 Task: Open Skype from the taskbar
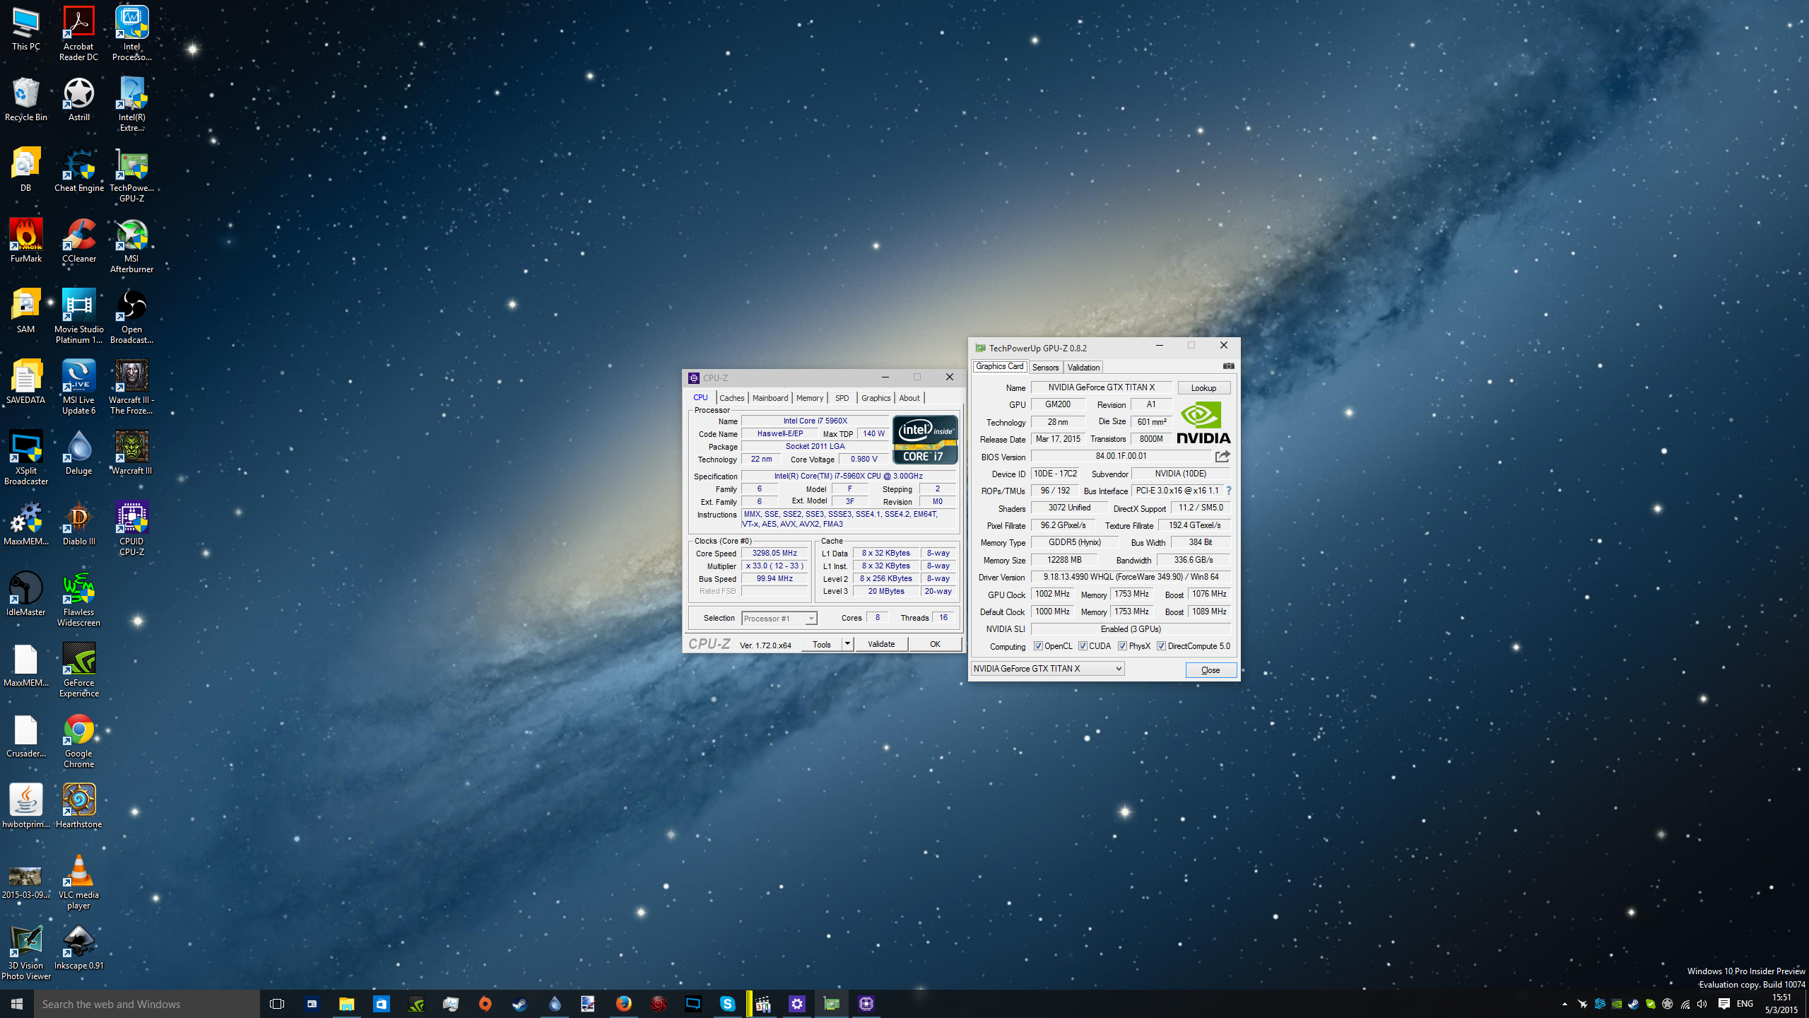click(x=727, y=1004)
